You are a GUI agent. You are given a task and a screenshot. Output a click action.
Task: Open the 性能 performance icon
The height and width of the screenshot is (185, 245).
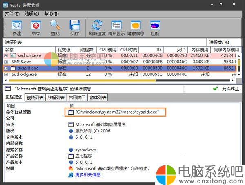pyautogui.click(x=155, y=25)
